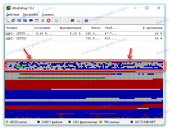Sort by the Всего column header
This screenshot has width=169, height=129.
pos(92,28)
